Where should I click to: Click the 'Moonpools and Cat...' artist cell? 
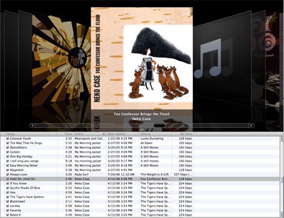tap(90, 139)
